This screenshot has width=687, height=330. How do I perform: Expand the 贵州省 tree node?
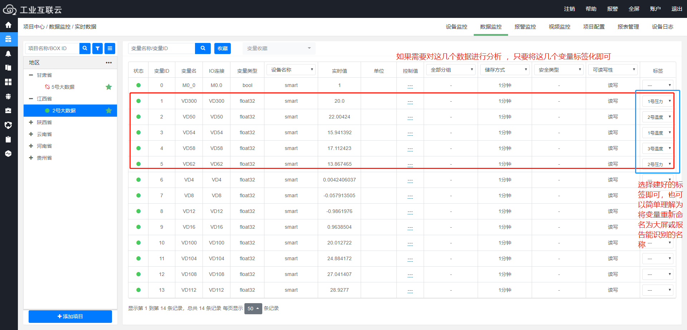pyautogui.click(x=31, y=158)
